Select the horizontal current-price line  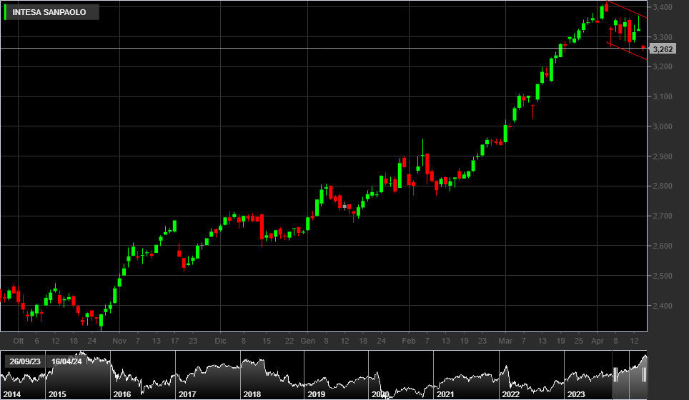tap(323, 48)
